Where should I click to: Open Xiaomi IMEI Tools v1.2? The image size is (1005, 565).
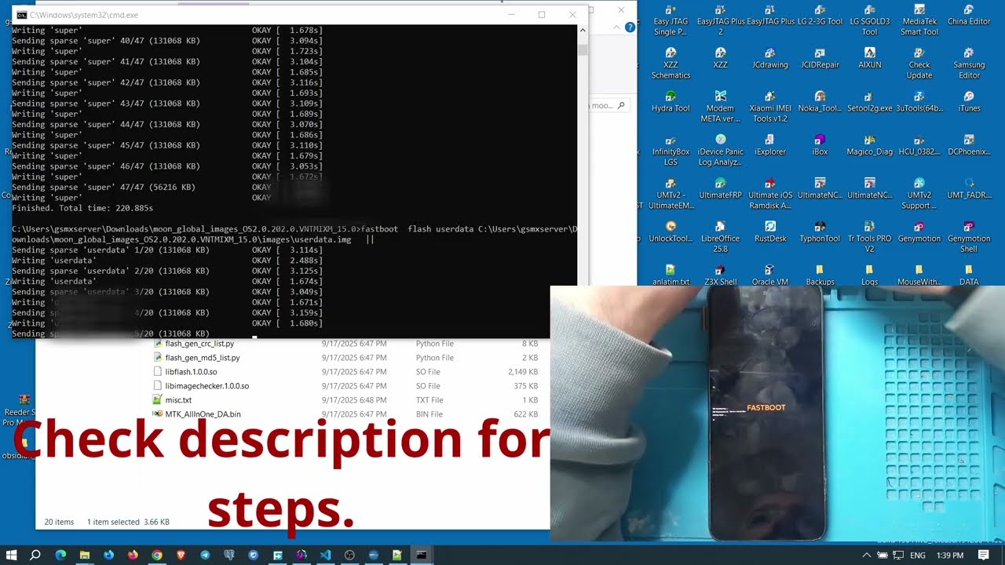pyautogui.click(x=769, y=107)
